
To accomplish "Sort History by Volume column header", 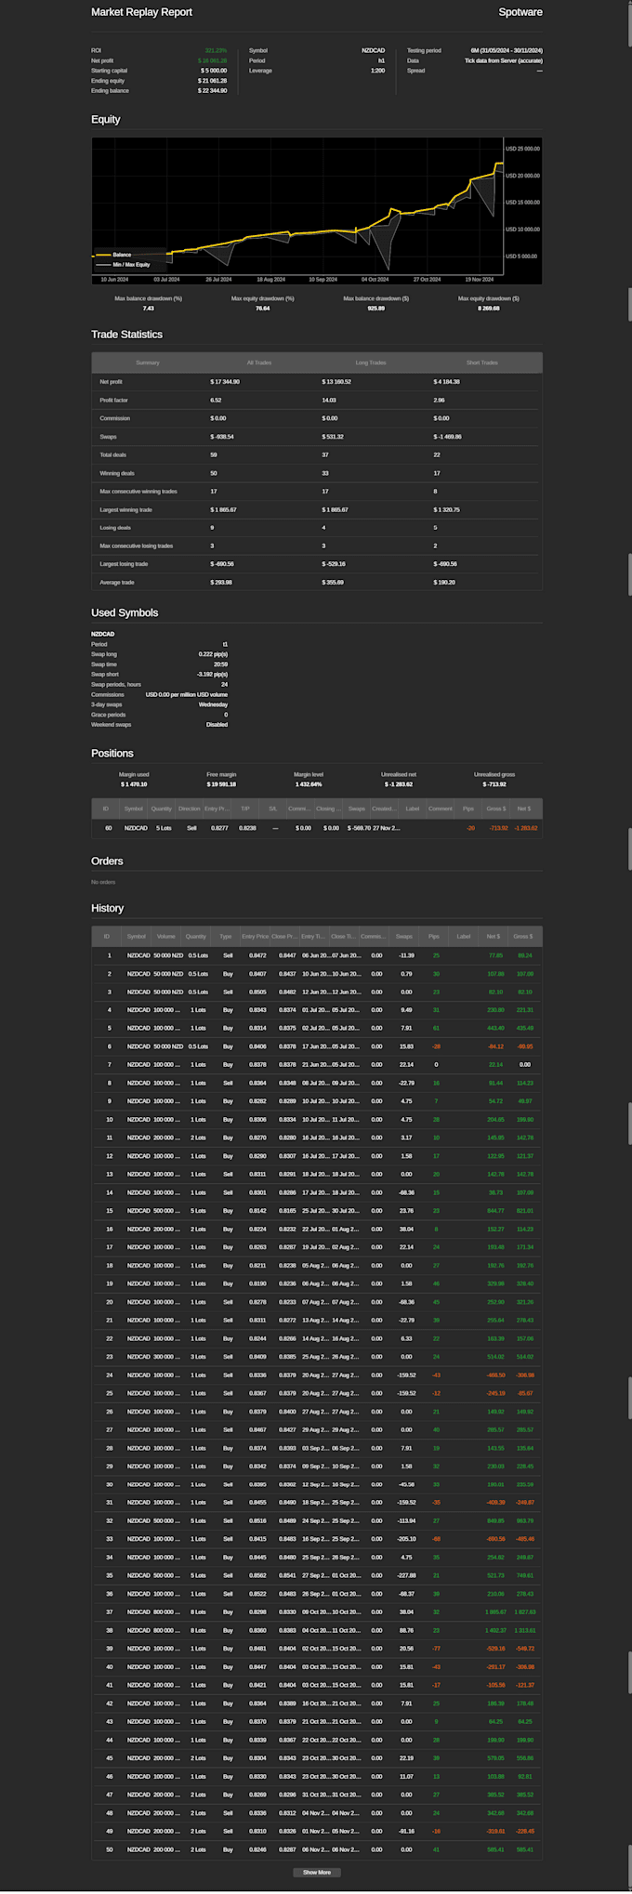I will [x=166, y=936].
